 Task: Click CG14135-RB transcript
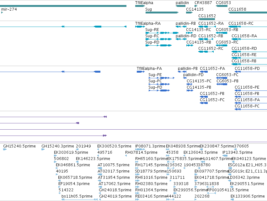click(190, 45)
